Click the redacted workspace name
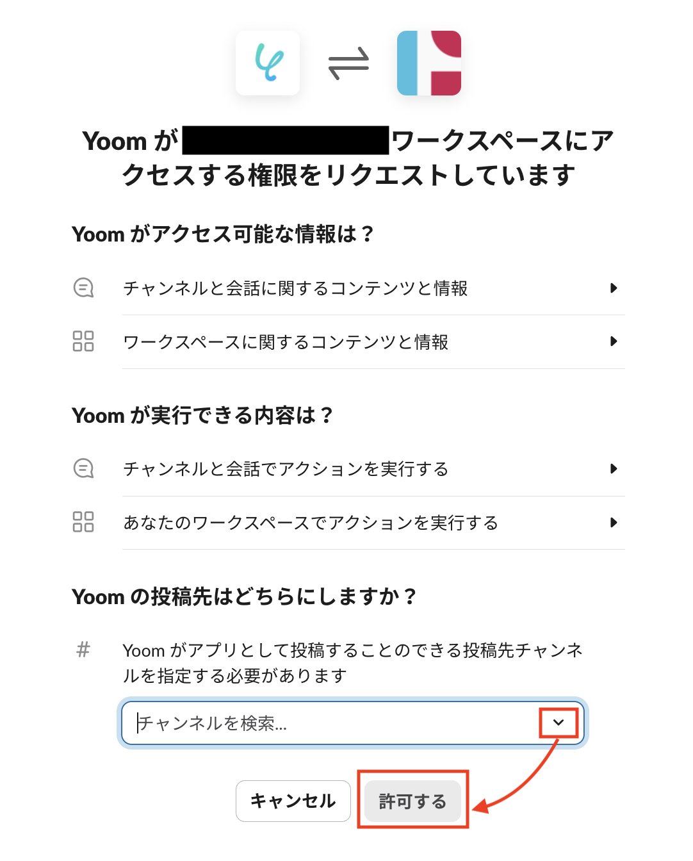 click(285, 138)
